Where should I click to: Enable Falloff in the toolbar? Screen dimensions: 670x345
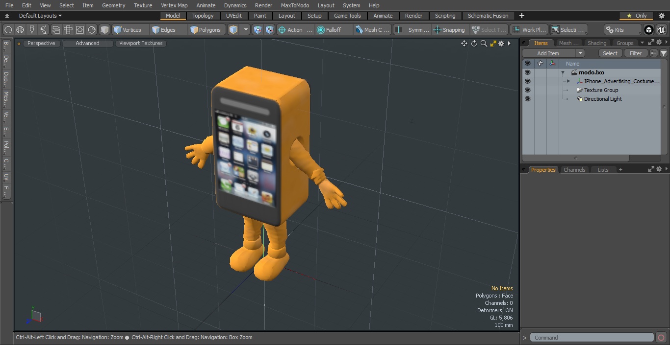tap(335, 30)
